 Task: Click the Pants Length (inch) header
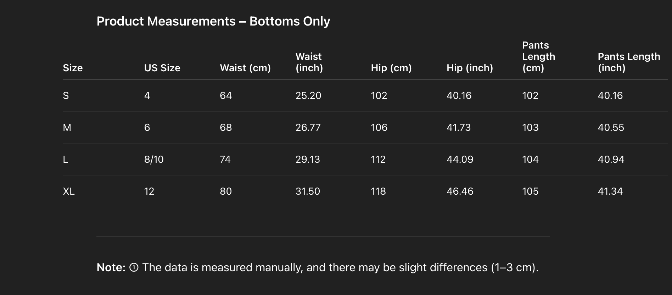pyautogui.click(x=629, y=62)
